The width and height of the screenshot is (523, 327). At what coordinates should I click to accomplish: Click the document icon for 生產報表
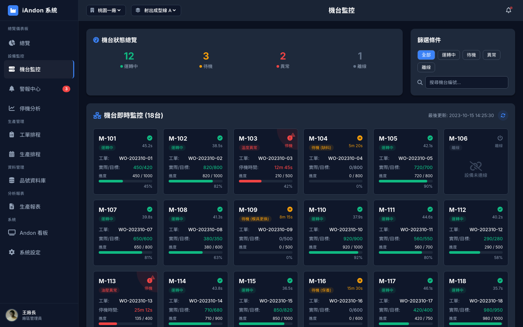12,206
